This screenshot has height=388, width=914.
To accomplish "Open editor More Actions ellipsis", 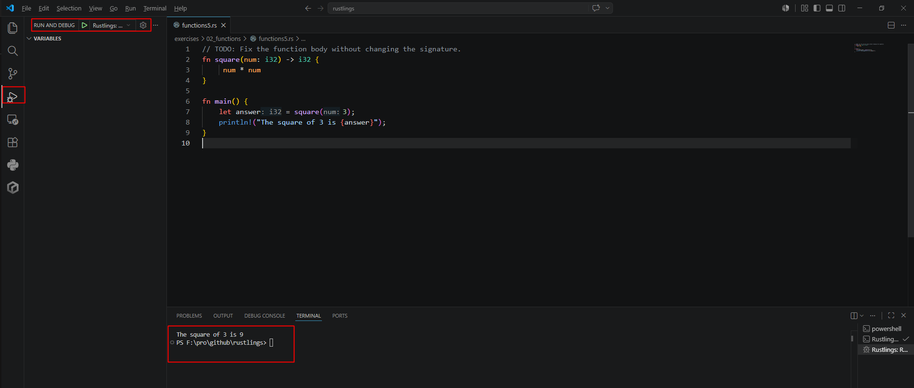I will pos(904,25).
